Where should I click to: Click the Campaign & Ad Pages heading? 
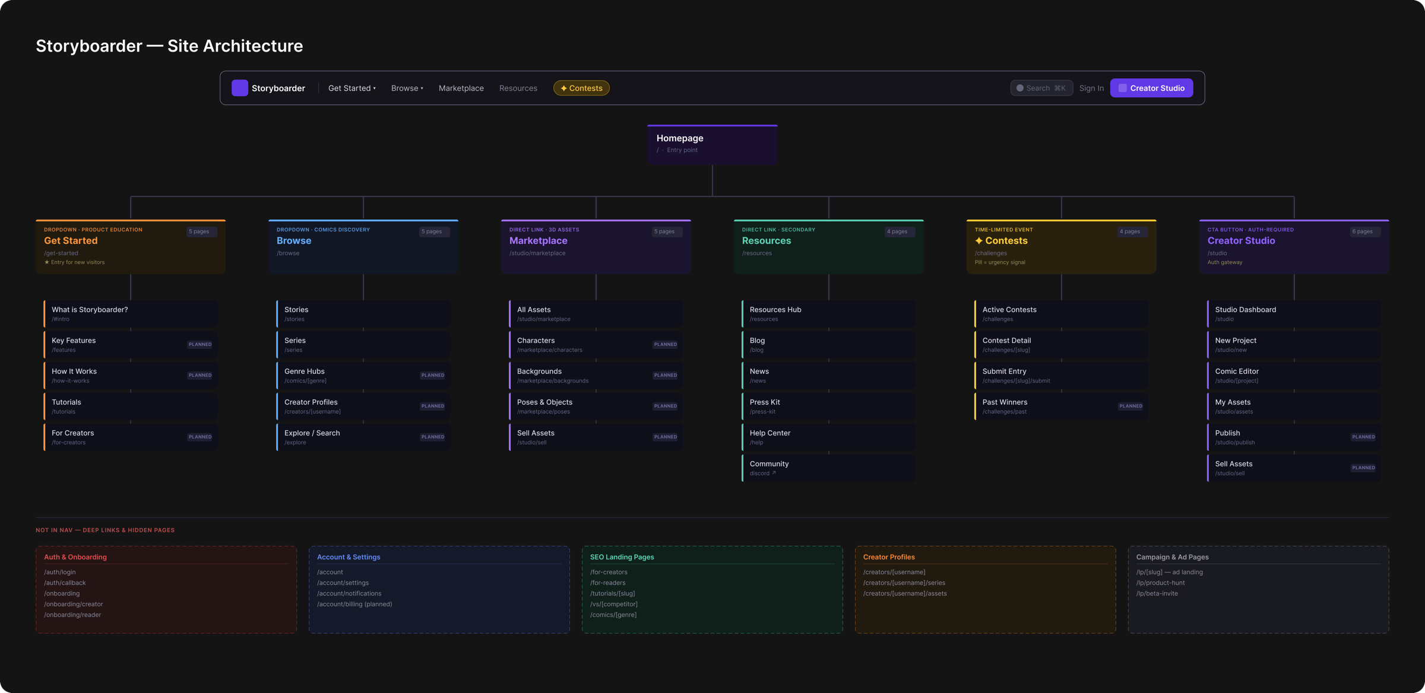tap(1172, 557)
